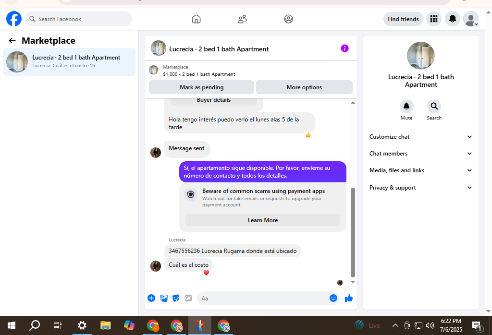Open the account profile menu
492x335 pixels.
click(x=471, y=19)
